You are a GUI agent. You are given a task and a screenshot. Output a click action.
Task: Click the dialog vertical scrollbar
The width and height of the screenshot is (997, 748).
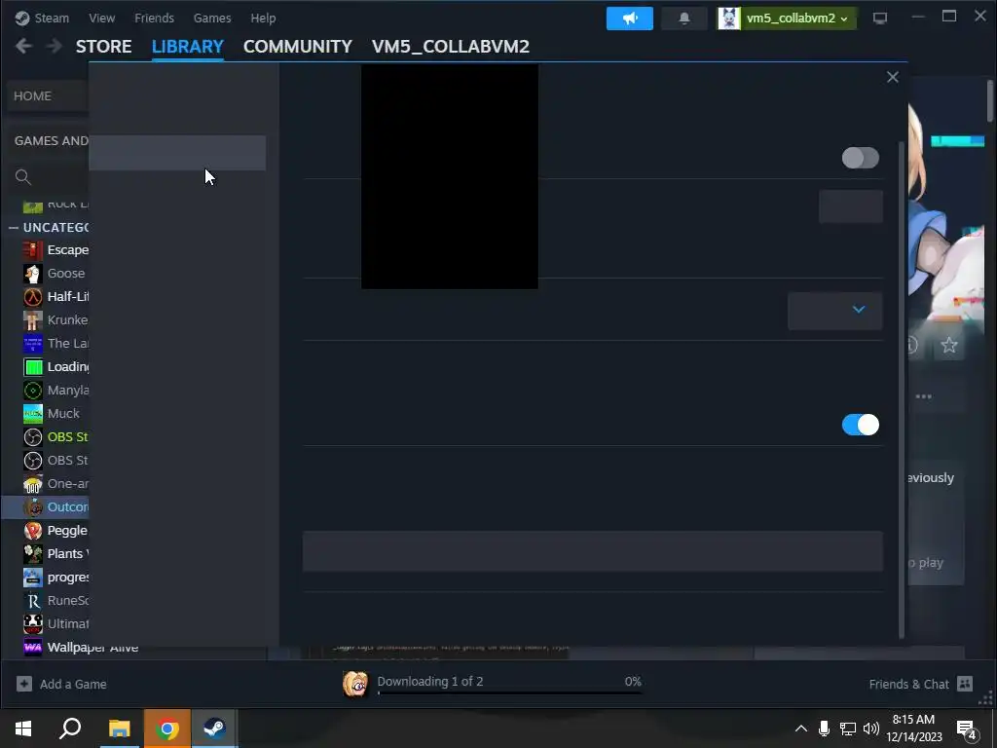901,390
